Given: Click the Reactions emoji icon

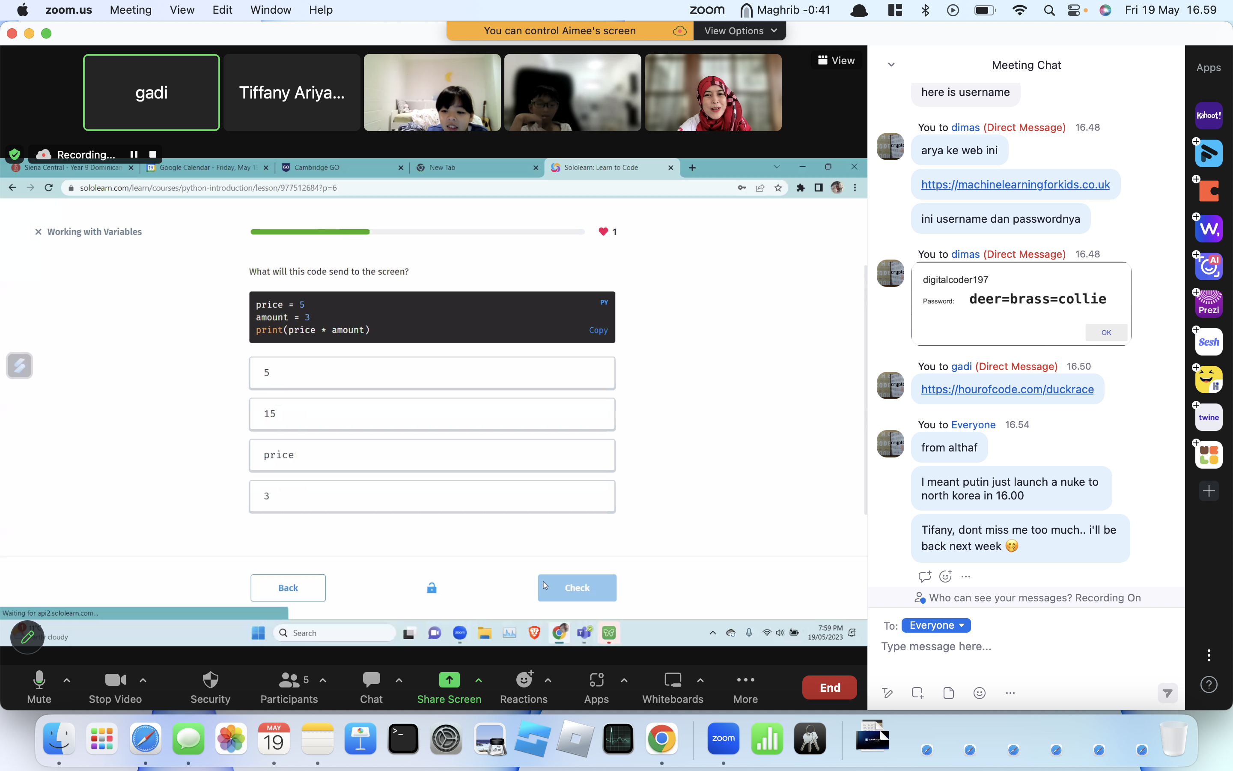Looking at the screenshot, I should [524, 678].
